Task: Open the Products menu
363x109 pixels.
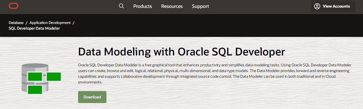Action: click(142, 6)
